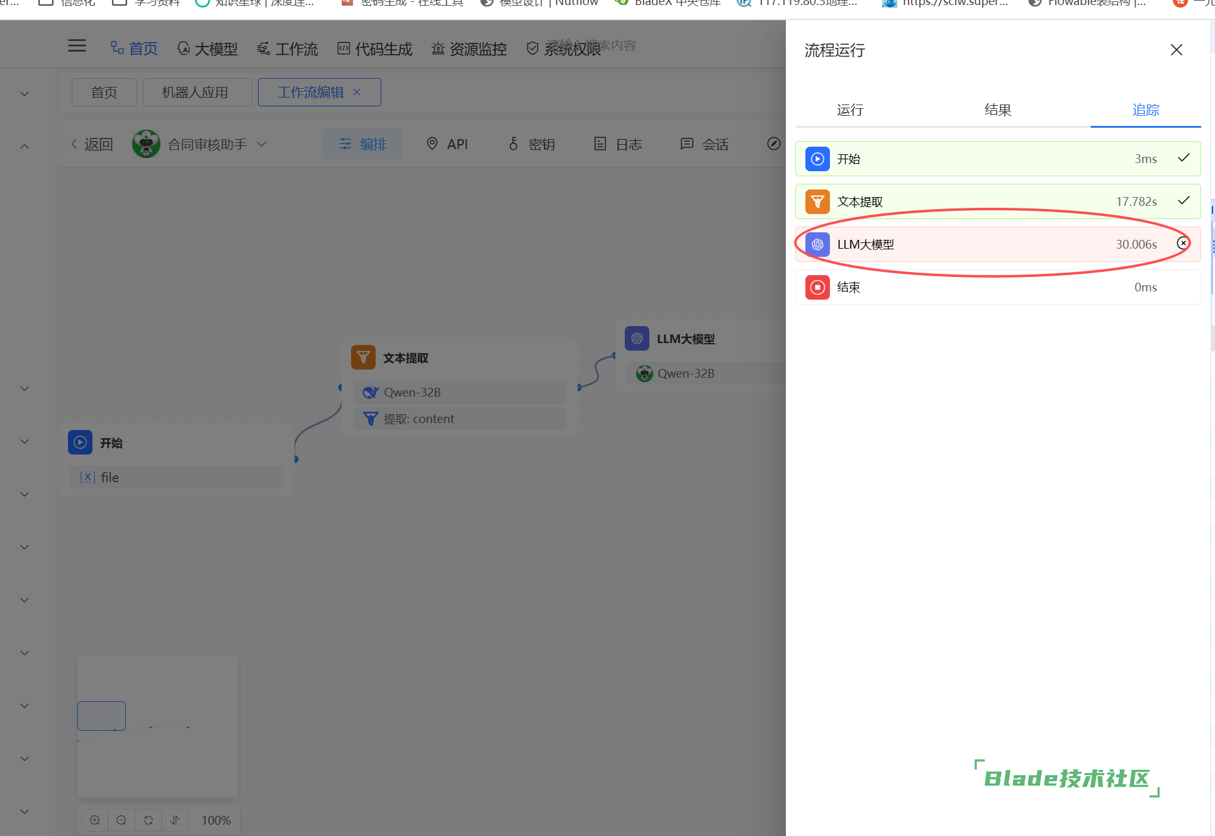The width and height of the screenshot is (1215, 836).
Task: Open the 日志 section
Action: (x=618, y=144)
